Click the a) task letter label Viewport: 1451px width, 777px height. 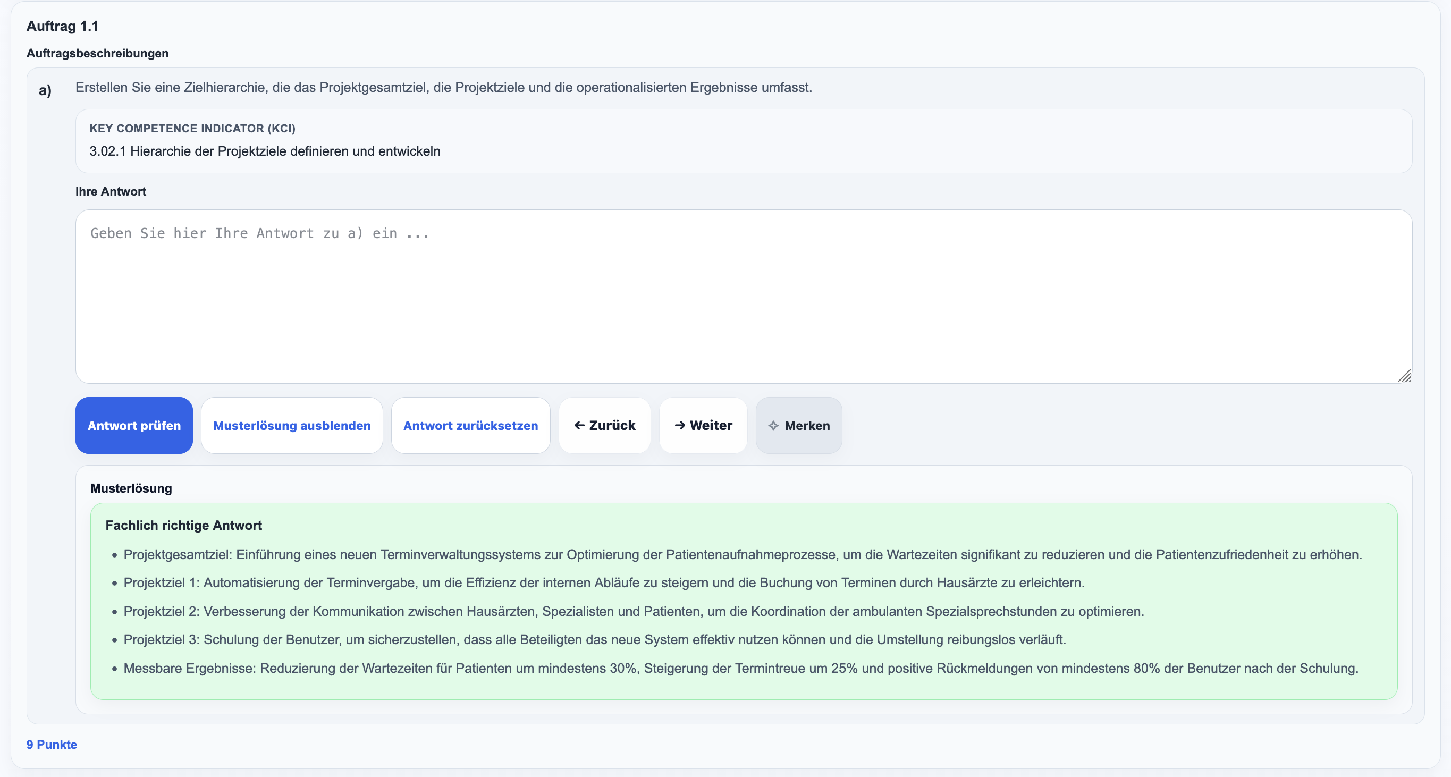pyautogui.click(x=45, y=90)
